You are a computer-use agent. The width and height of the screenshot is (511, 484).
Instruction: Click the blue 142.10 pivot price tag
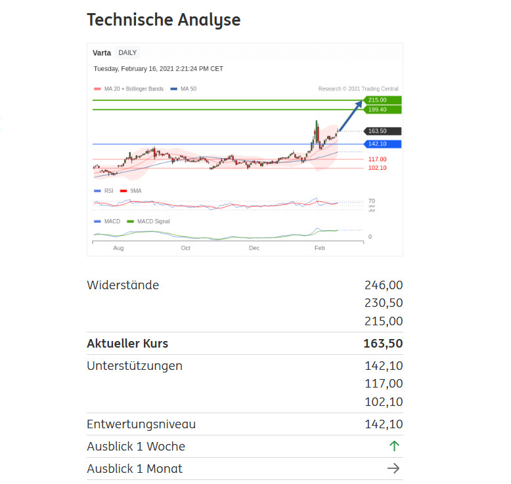(x=382, y=144)
